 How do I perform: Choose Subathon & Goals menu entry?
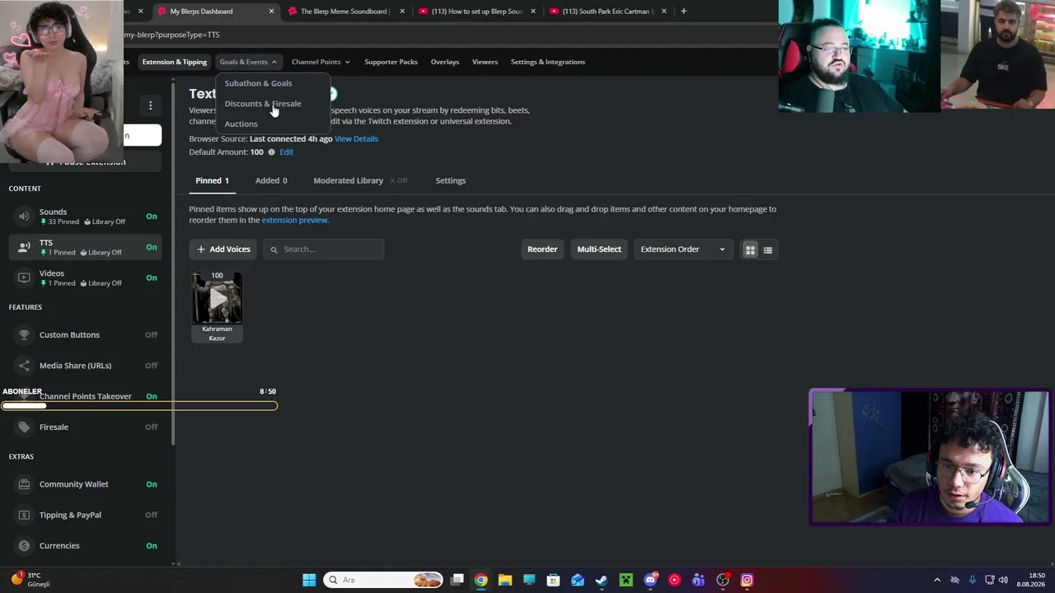click(258, 83)
